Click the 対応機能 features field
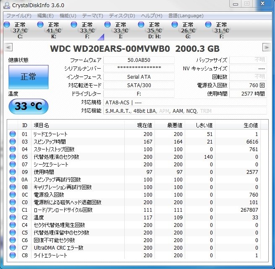Viewport: 275px width, 269px height. tap(185, 111)
